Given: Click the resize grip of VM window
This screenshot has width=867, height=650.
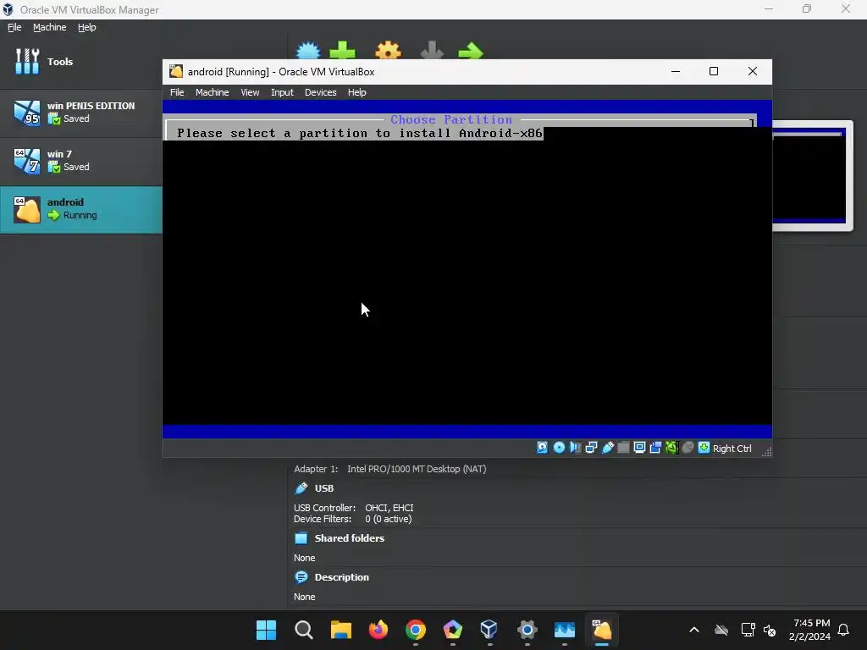Looking at the screenshot, I should (x=766, y=452).
